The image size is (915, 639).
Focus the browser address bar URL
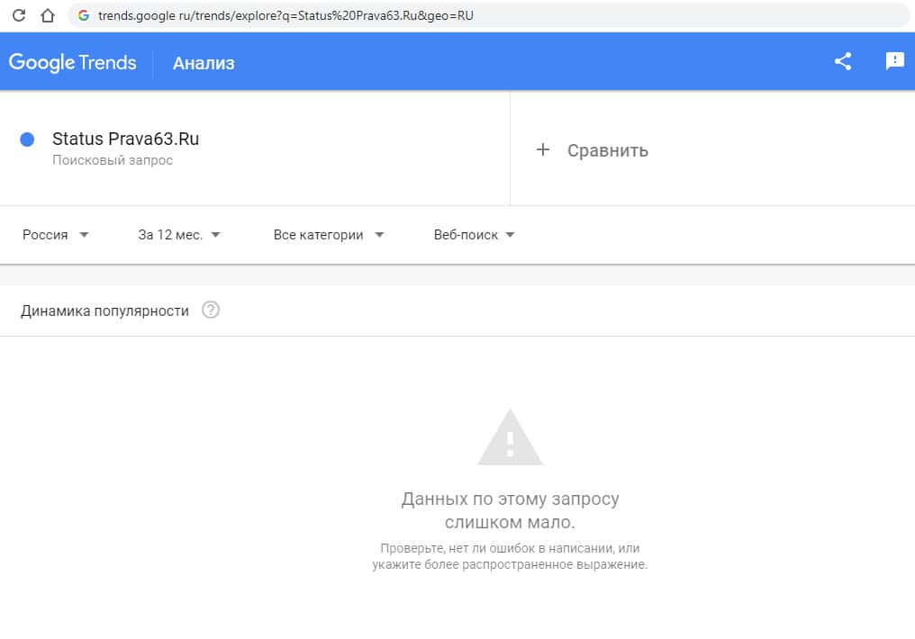tap(360, 15)
